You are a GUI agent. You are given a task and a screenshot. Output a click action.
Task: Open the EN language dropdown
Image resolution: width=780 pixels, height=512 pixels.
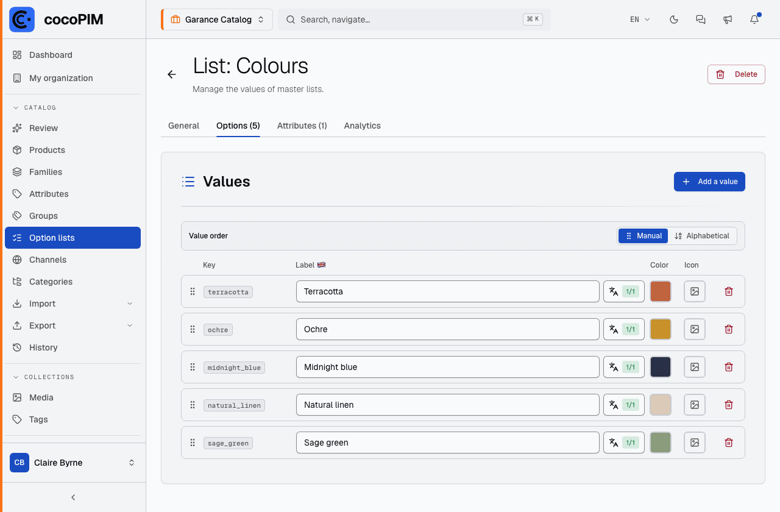[x=640, y=20]
